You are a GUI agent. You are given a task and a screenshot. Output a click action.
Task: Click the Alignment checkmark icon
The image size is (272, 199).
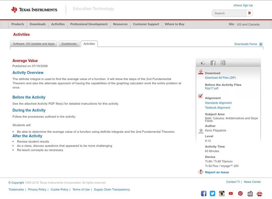click(x=200, y=96)
